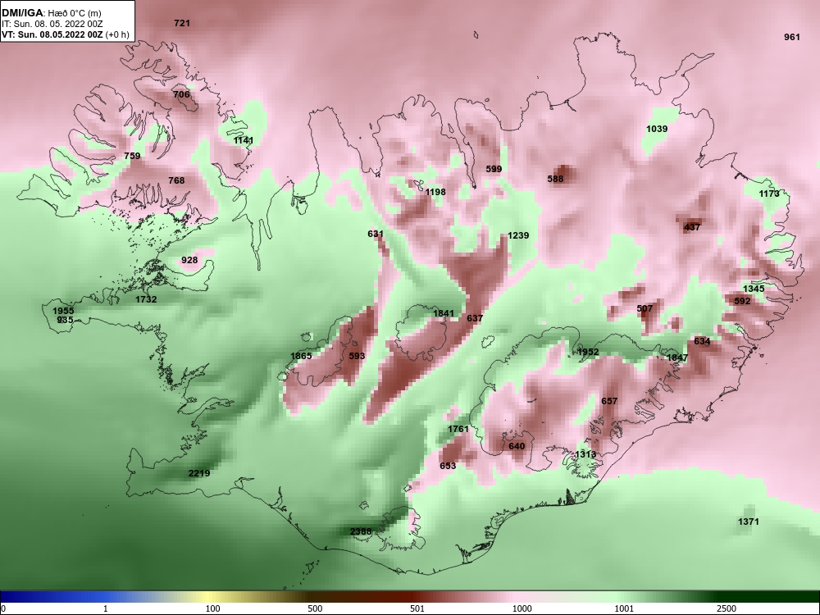Click the 1865 data point
The width and height of the screenshot is (820, 615).
[x=301, y=356]
